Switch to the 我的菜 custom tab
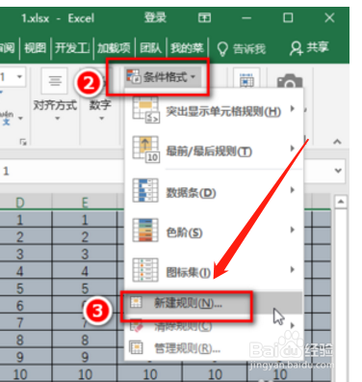The width and height of the screenshot is (362, 382). coord(187,48)
